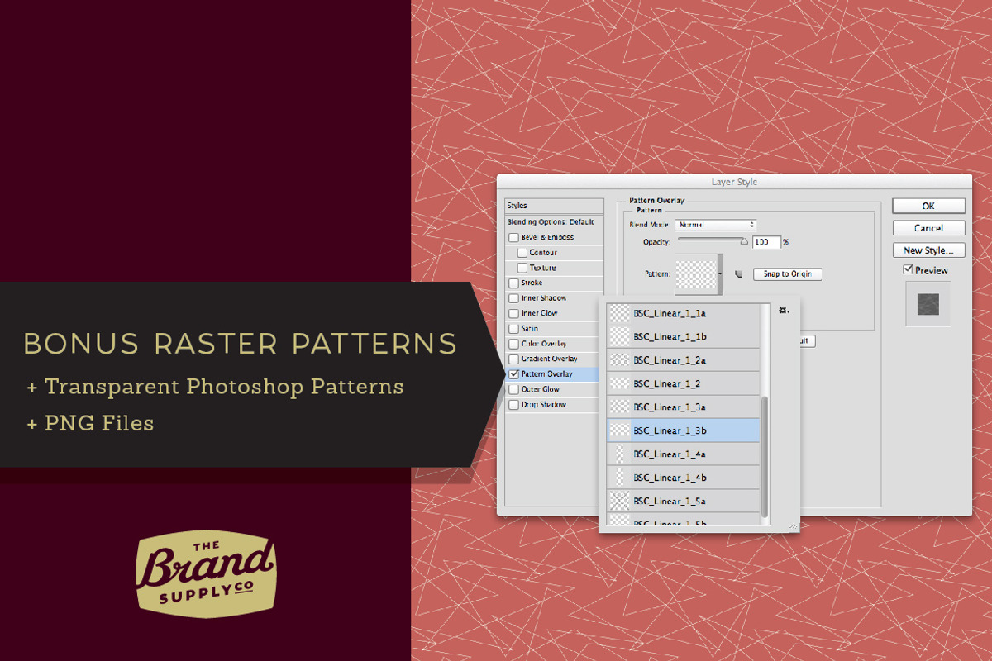992x661 pixels.
Task: Enable the Texture checkbox
Action: [522, 268]
